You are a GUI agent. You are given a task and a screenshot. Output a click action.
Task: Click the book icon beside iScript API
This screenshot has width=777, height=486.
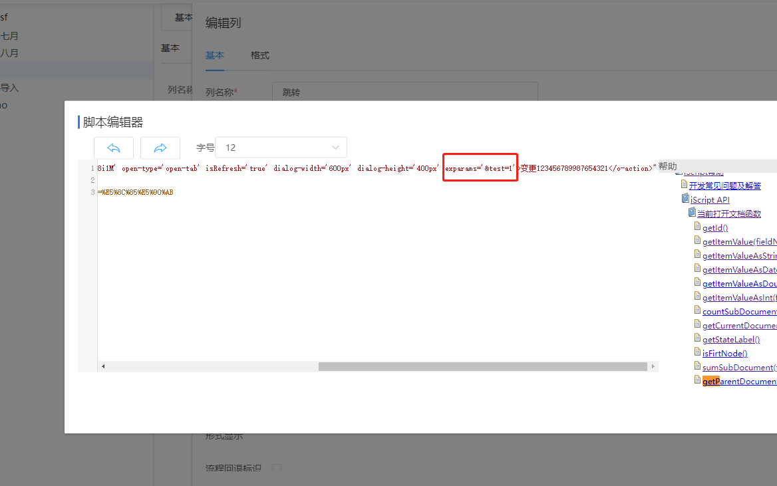(x=685, y=198)
